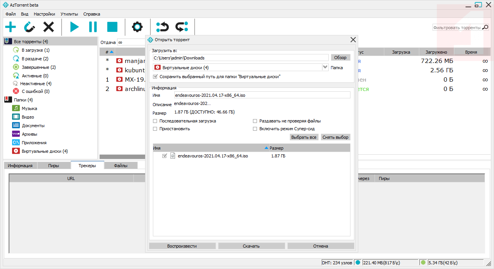Image resolution: width=494 pixels, height=269 pixels.
Task: Toggle checkbox for endeavouros iso file
Action: [x=165, y=156]
